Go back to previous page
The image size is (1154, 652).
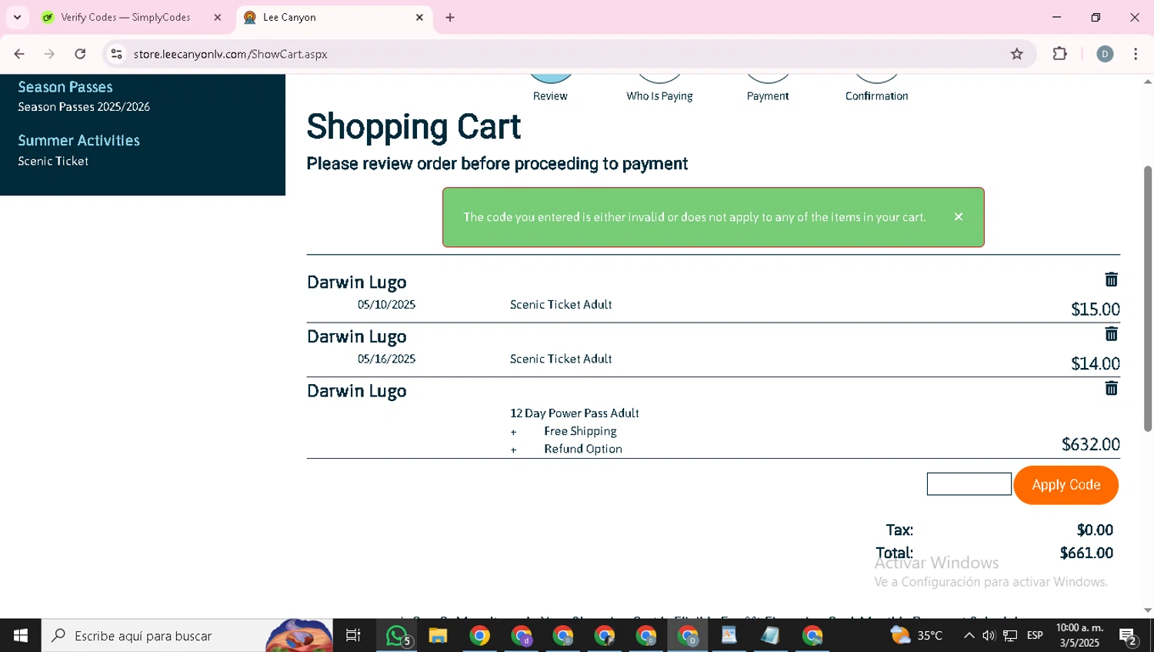pos(19,54)
